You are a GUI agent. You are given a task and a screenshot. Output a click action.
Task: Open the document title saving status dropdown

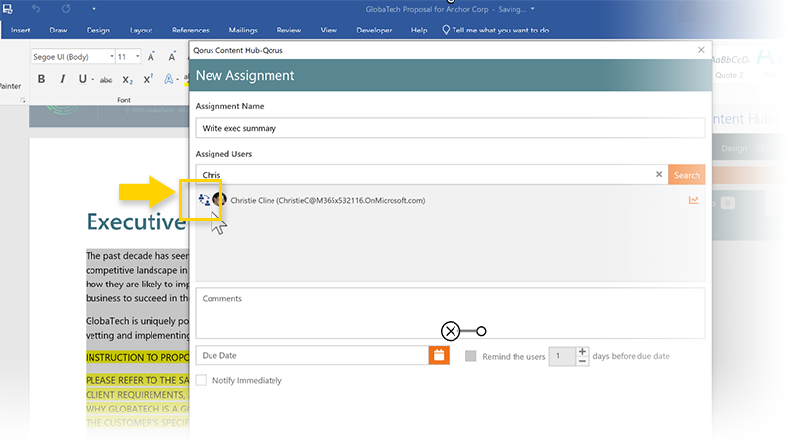532,9
